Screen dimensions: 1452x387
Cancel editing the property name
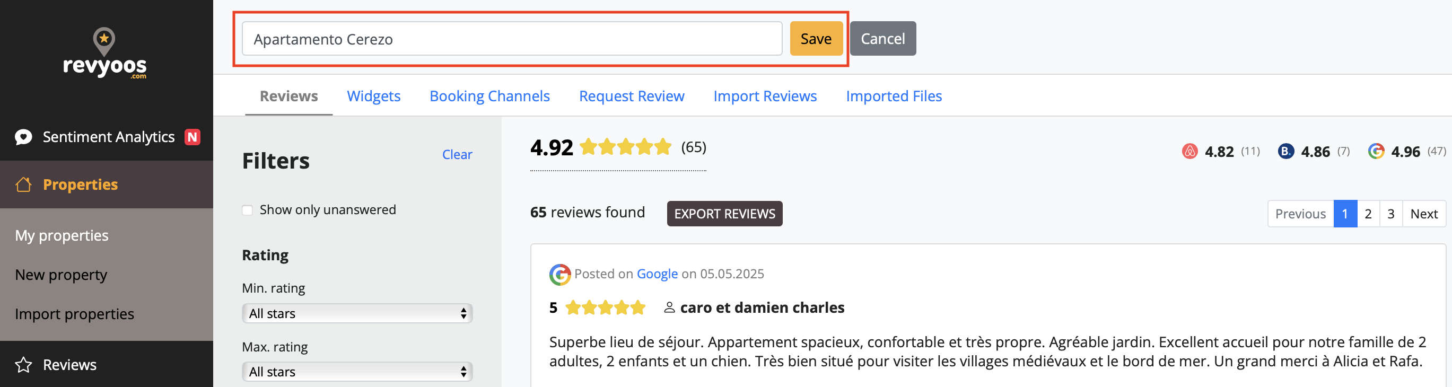(882, 39)
